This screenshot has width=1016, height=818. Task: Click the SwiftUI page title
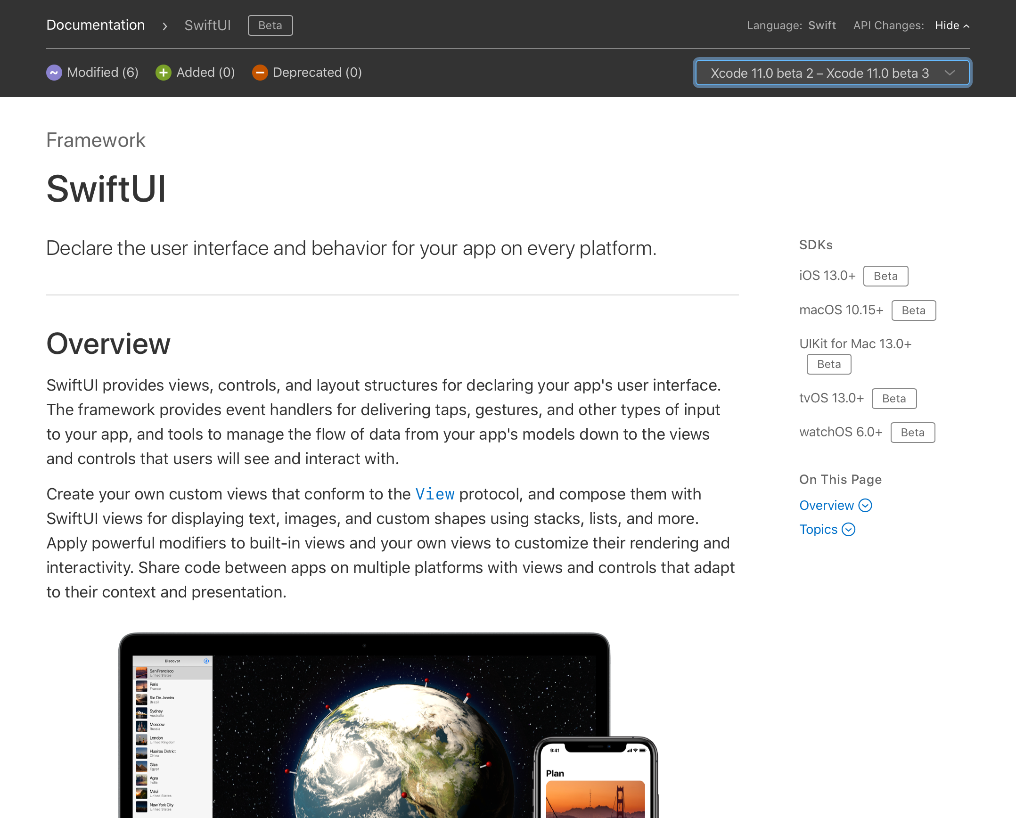pyautogui.click(x=106, y=189)
